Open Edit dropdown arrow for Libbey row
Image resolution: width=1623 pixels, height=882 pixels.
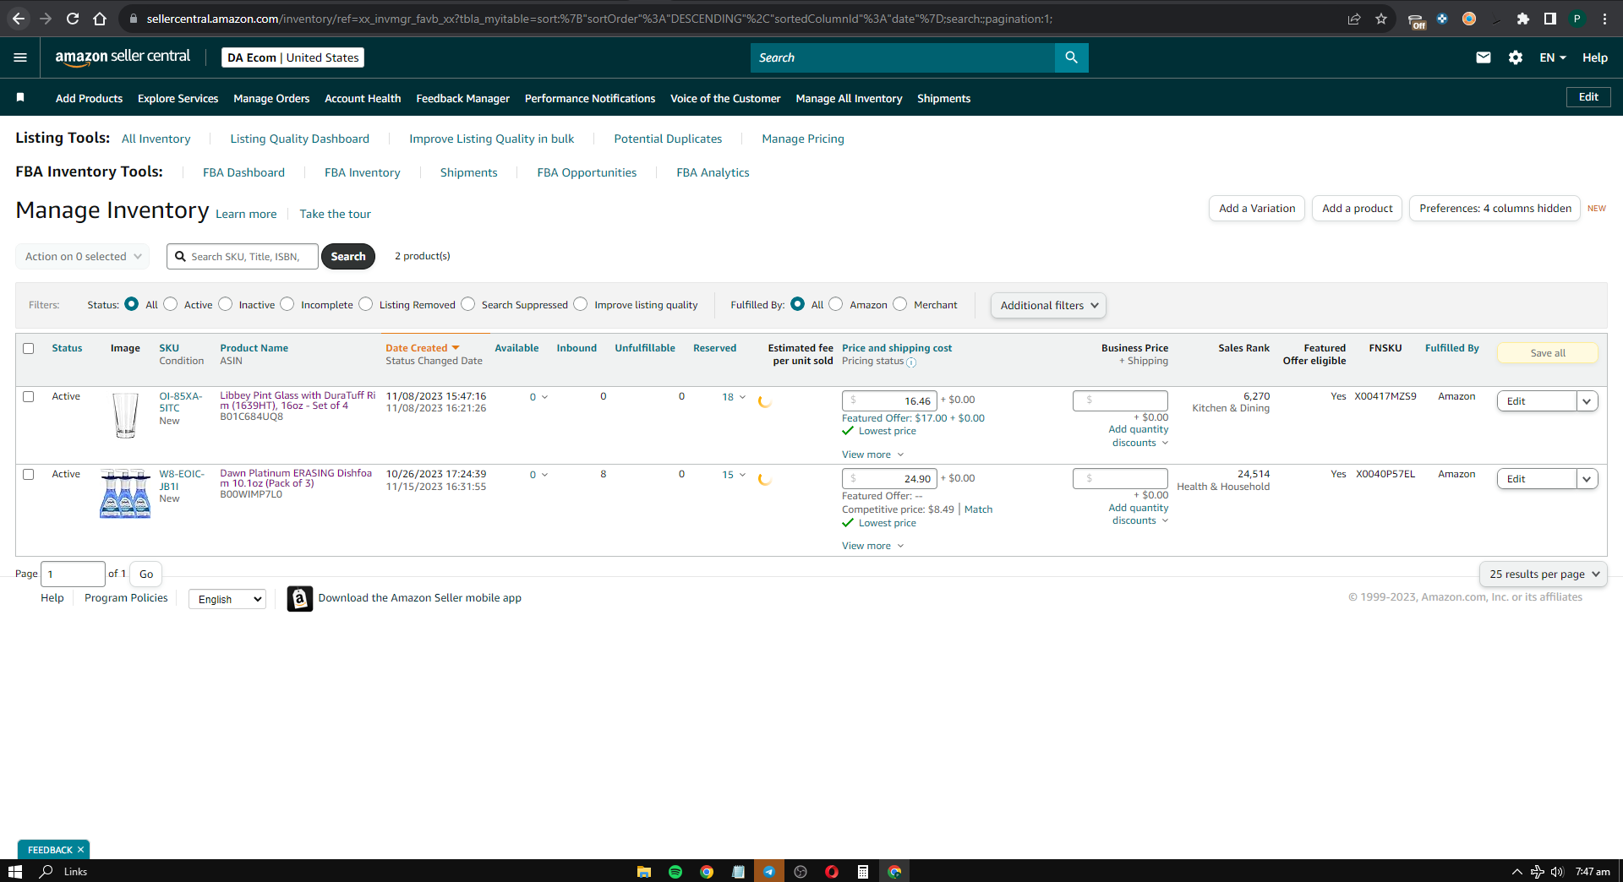[1587, 401]
